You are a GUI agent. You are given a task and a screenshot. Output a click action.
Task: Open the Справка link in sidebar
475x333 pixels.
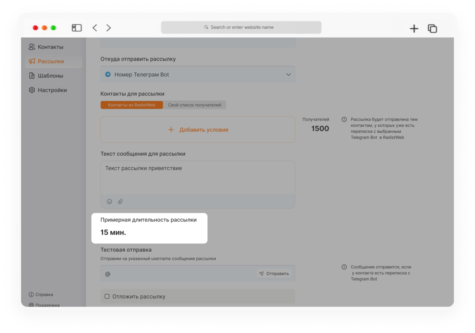[41, 295]
